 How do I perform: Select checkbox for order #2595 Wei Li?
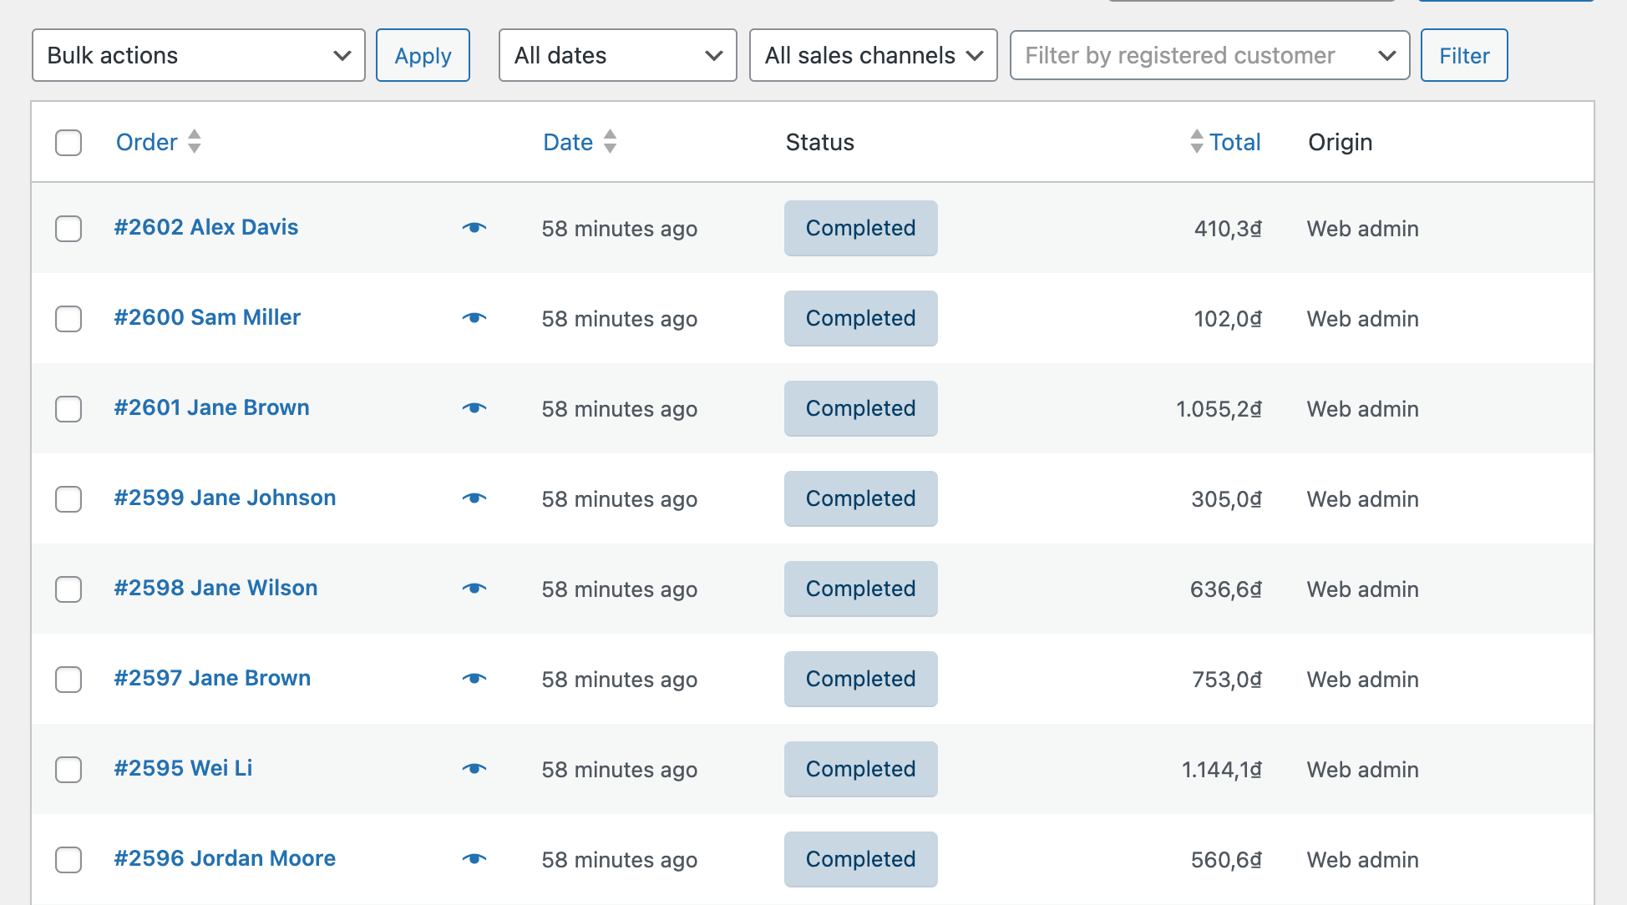(68, 770)
